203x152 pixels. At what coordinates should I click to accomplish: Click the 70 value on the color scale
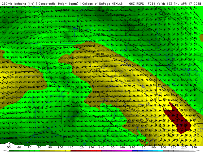(29, 147)
